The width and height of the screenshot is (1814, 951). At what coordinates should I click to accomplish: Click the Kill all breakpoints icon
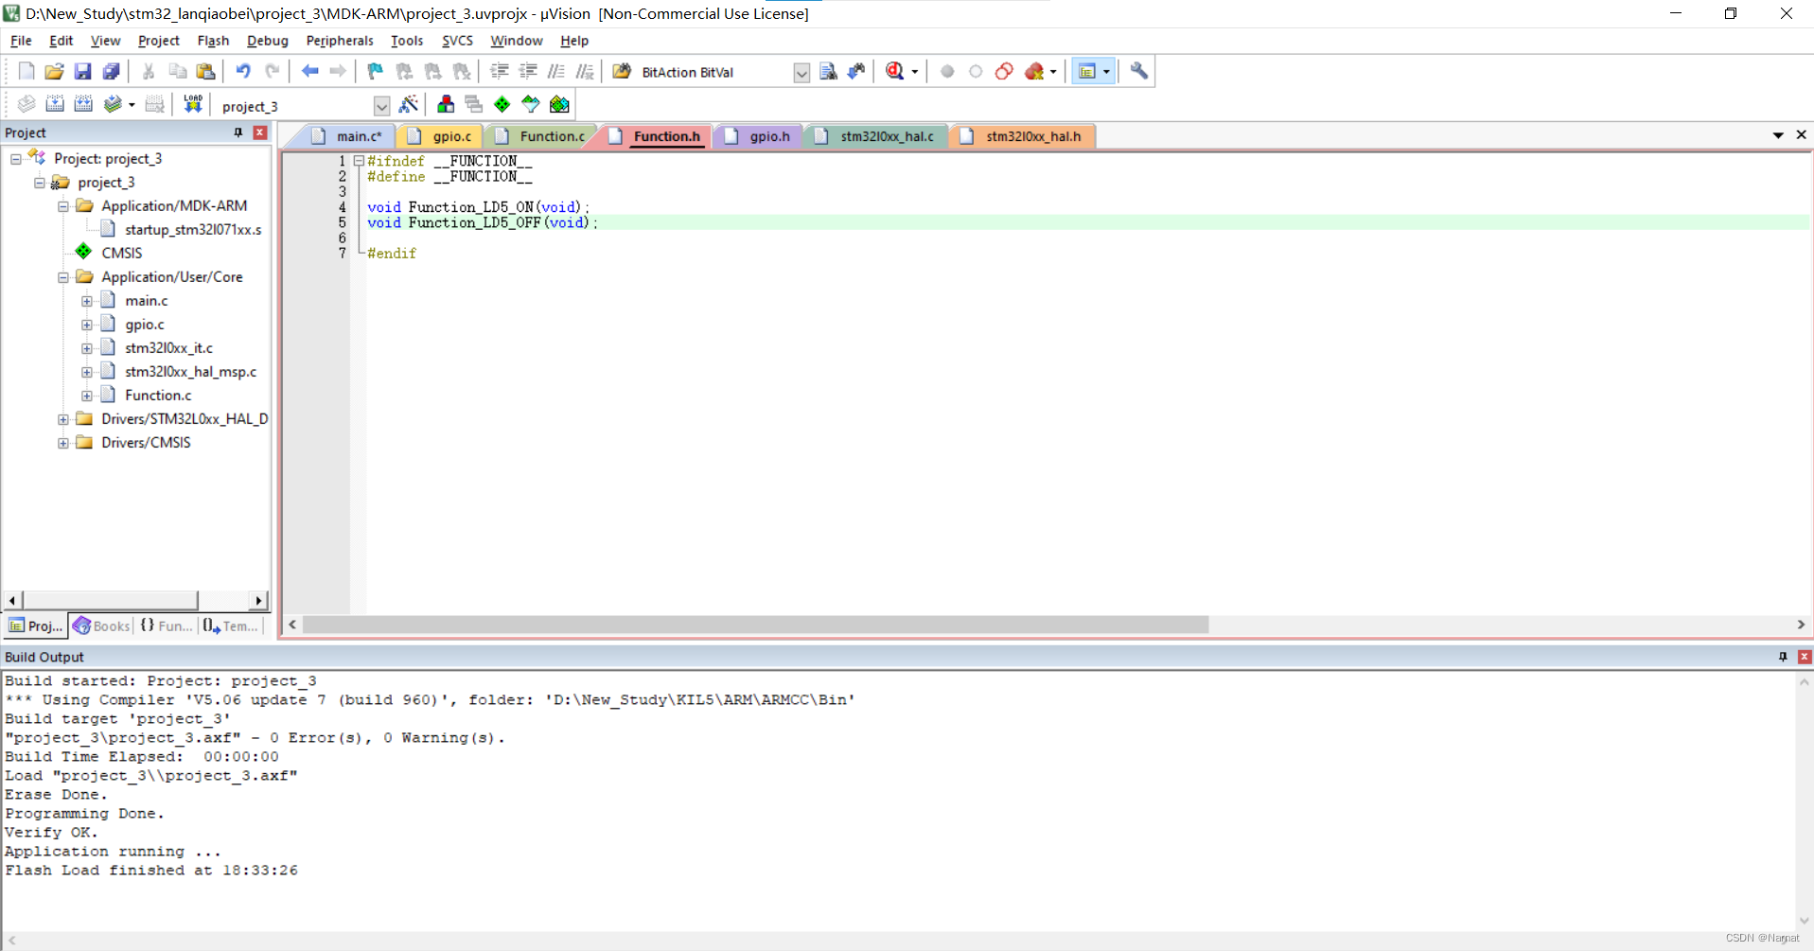pos(1034,71)
